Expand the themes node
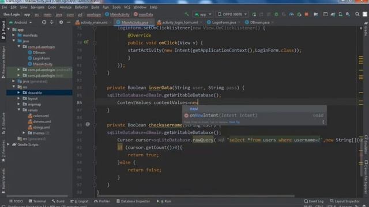 coord(24,133)
